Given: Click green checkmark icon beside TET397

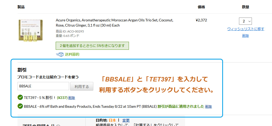Looking at the screenshot, I should 20,97.
